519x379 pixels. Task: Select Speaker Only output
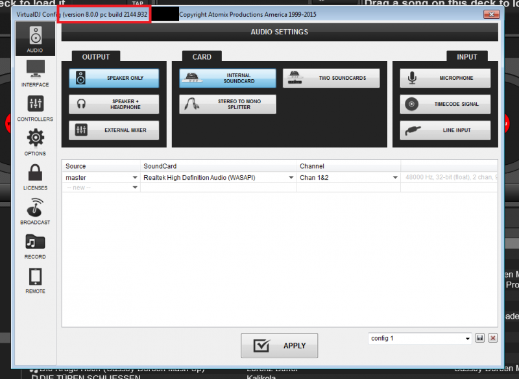click(x=114, y=78)
